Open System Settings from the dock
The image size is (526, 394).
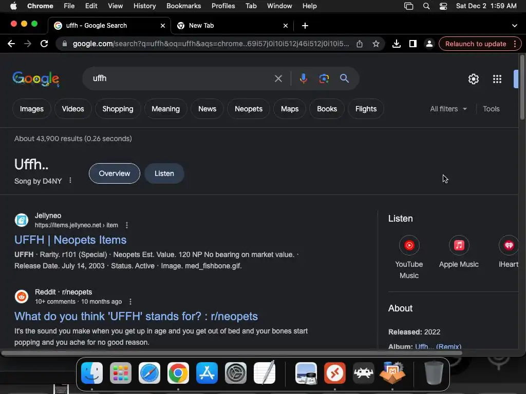pos(235,373)
